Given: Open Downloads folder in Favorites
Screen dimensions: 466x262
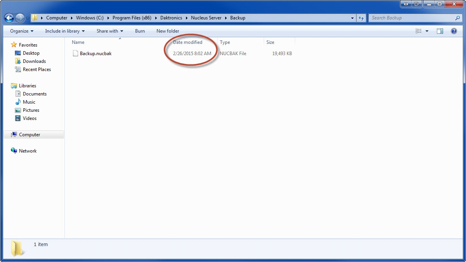Looking at the screenshot, I should 34,61.
